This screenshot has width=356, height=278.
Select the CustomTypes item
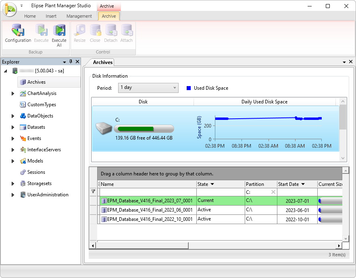[41, 105]
